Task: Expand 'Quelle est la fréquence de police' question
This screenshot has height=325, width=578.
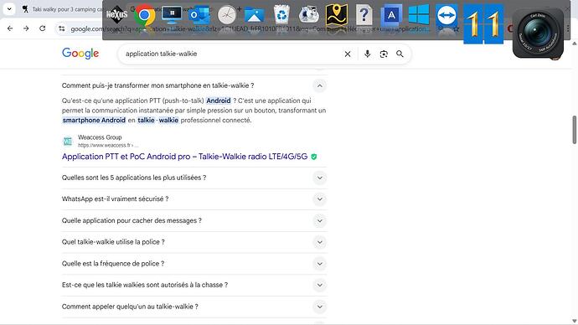Action: [320, 264]
